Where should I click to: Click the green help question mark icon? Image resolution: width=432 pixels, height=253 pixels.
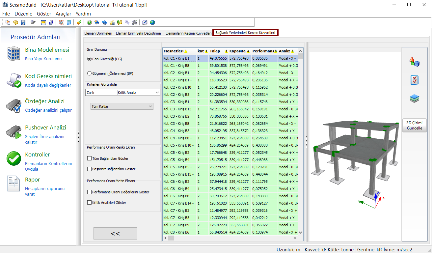[89, 22]
